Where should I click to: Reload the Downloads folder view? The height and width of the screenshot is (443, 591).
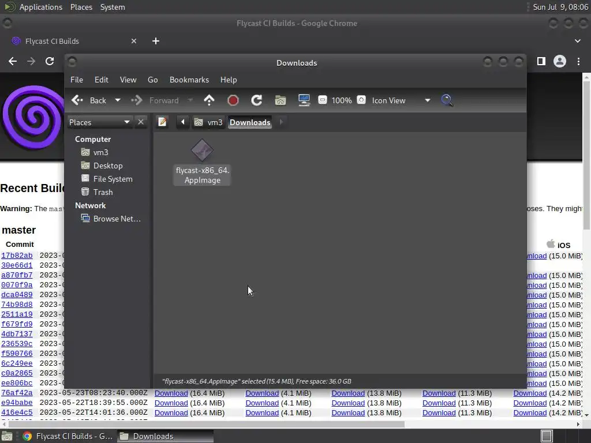[x=257, y=100]
